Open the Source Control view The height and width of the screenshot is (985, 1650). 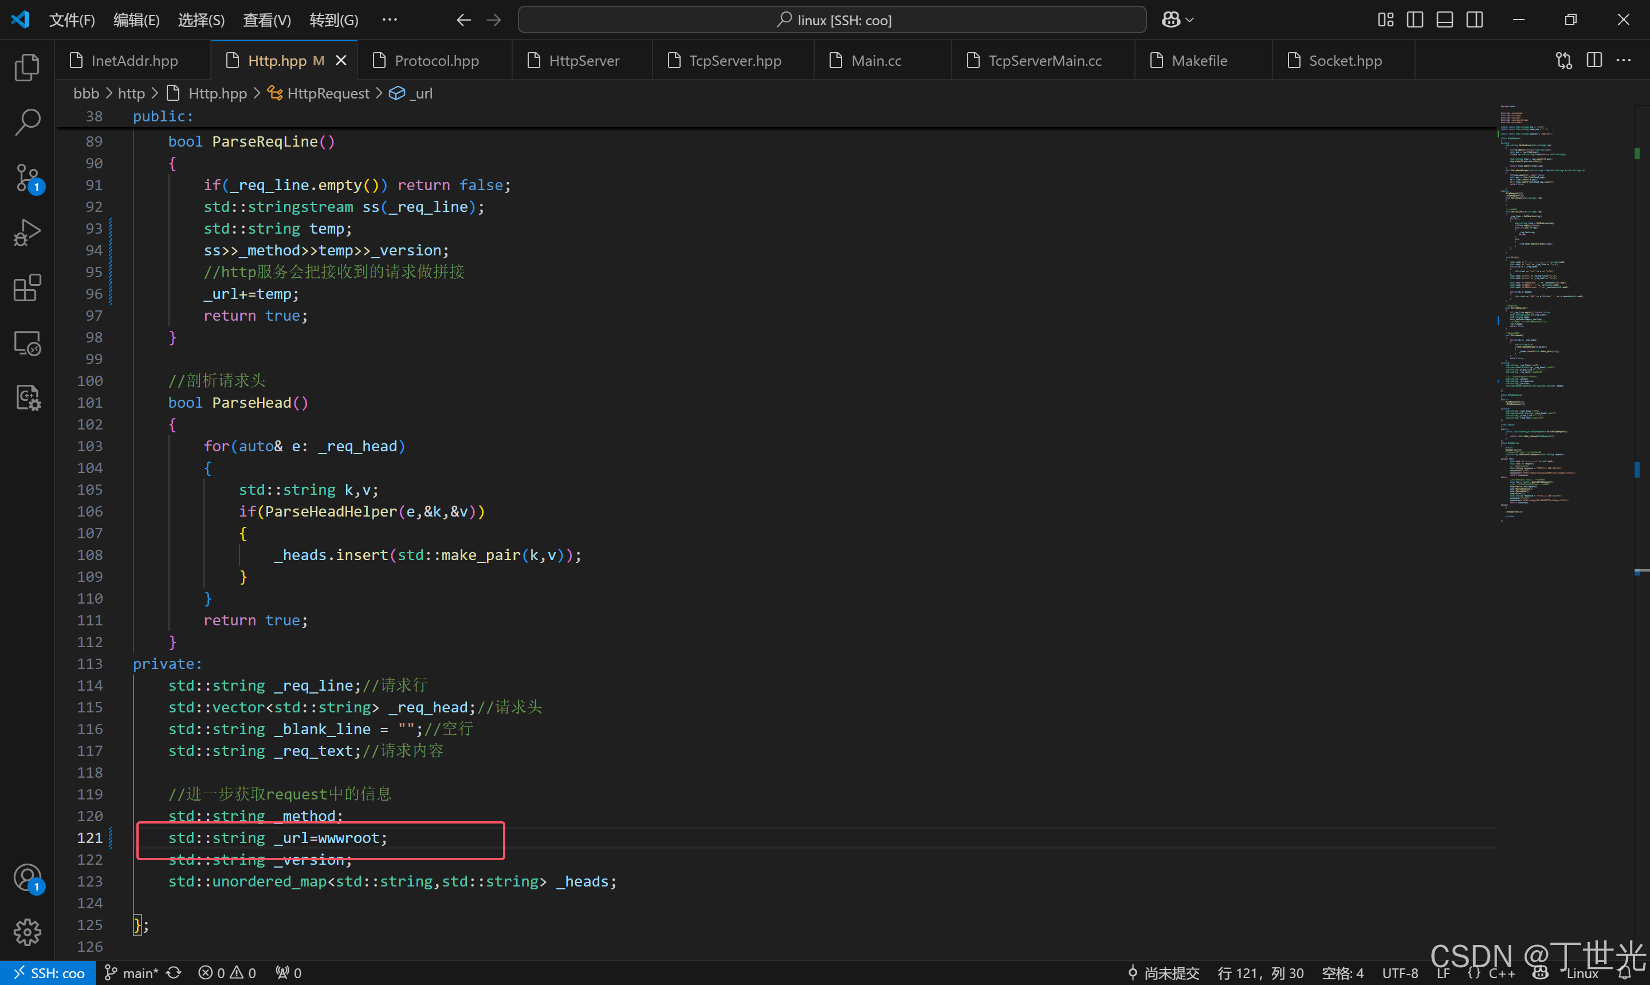click(x=26, y=177)
